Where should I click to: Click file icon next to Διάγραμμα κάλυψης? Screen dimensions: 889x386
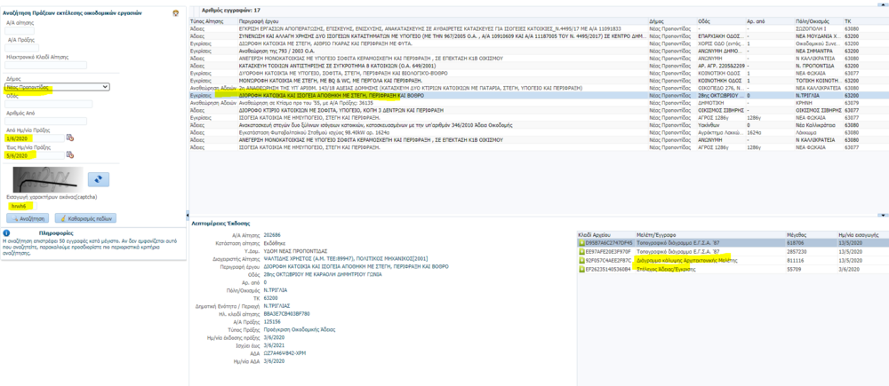coord(581,260)
